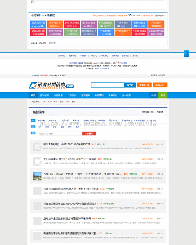Click the orange tile with number 13179196688

pos(156,24)
